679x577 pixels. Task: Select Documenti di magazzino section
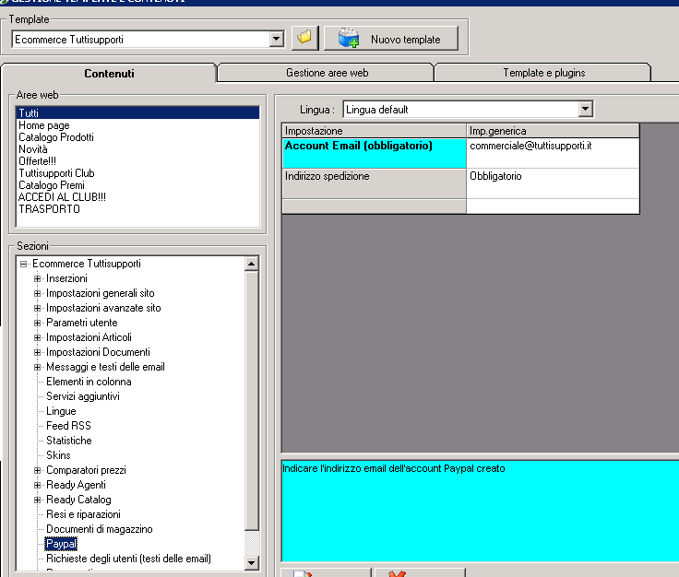[99, 529]
